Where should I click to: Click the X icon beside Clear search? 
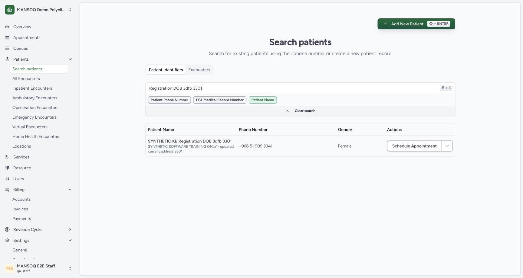pos(288,111)
